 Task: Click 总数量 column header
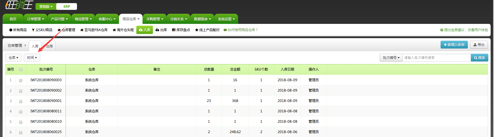(x=209, y=69)
